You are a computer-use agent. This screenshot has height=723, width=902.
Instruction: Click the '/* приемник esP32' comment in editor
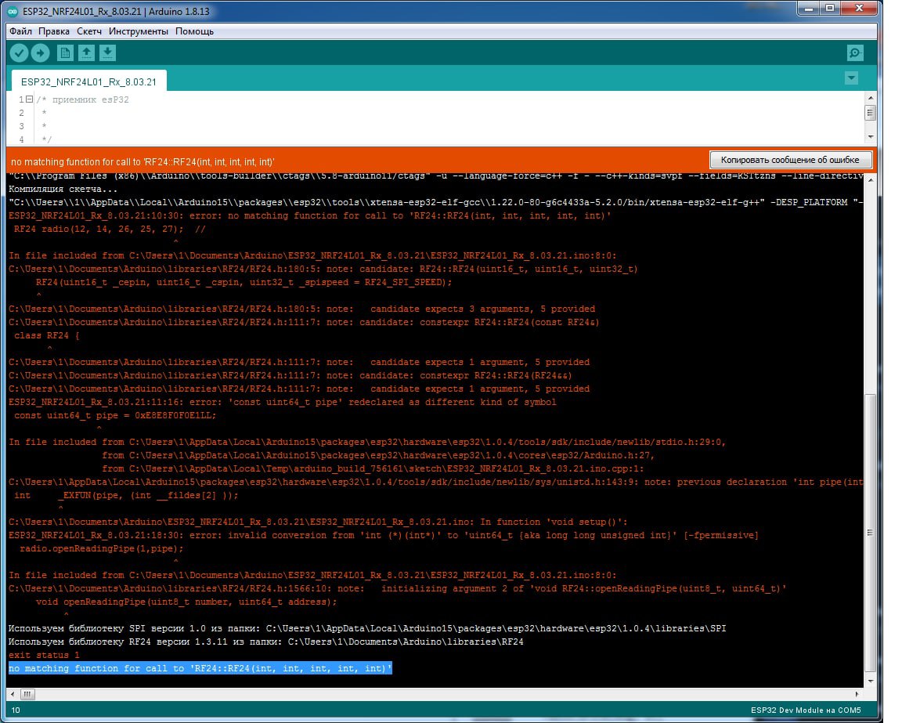[83, 99]
